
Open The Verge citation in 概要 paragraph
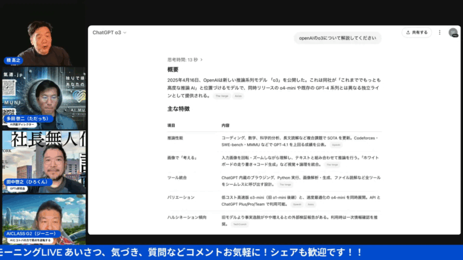(x=222, y=96)
